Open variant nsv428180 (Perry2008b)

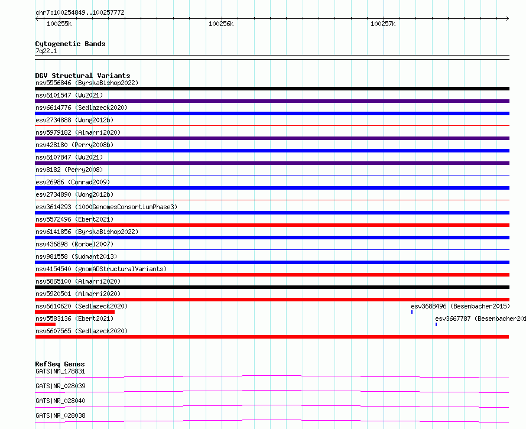(74, 145)
